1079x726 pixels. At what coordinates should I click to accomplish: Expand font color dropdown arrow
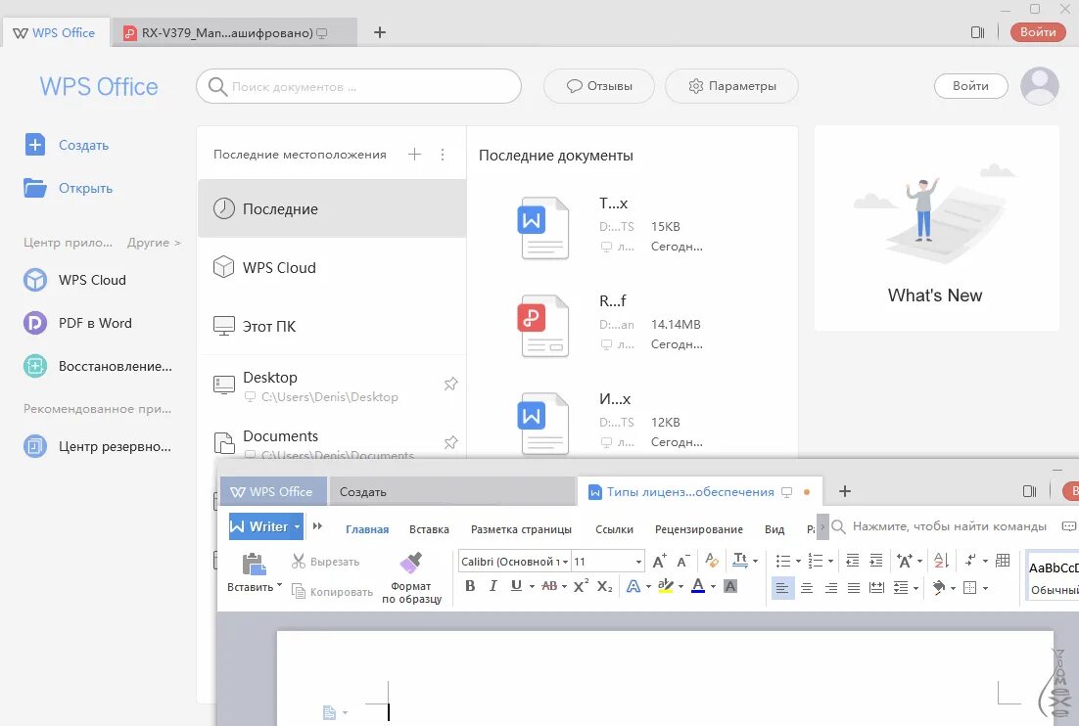coord(713,586)
